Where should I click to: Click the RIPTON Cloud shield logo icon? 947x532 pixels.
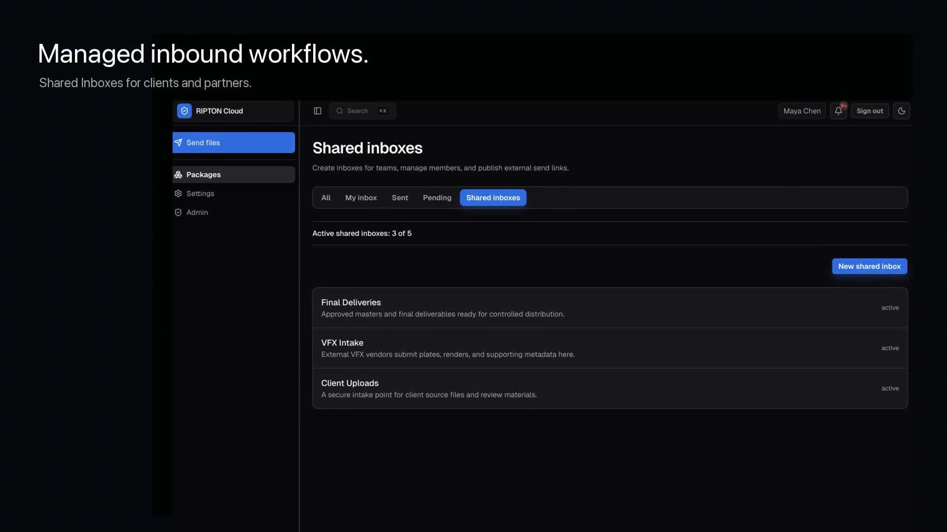(184, 111)
